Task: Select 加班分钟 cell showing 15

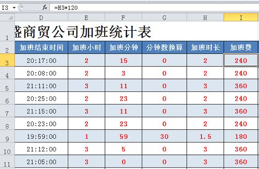Action: pos(123,61)
